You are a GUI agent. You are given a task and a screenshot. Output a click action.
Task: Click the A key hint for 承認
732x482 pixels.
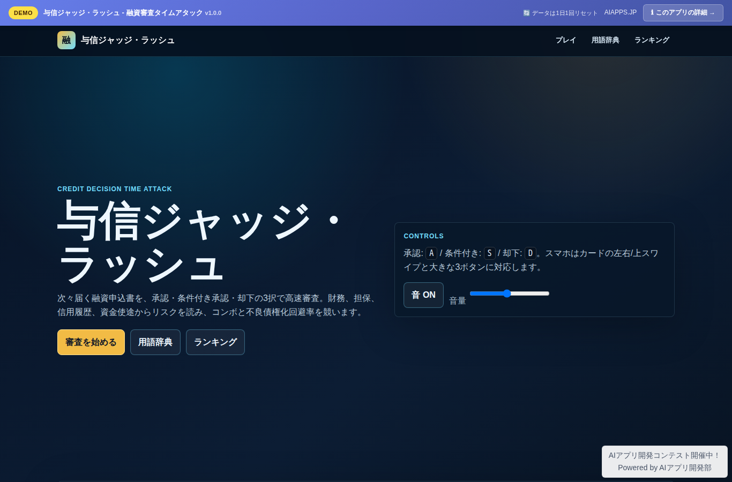(x=431, y=253)
